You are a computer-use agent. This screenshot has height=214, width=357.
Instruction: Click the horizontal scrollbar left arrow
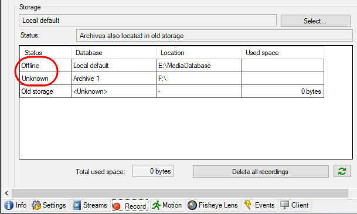[x=6, y=193]
